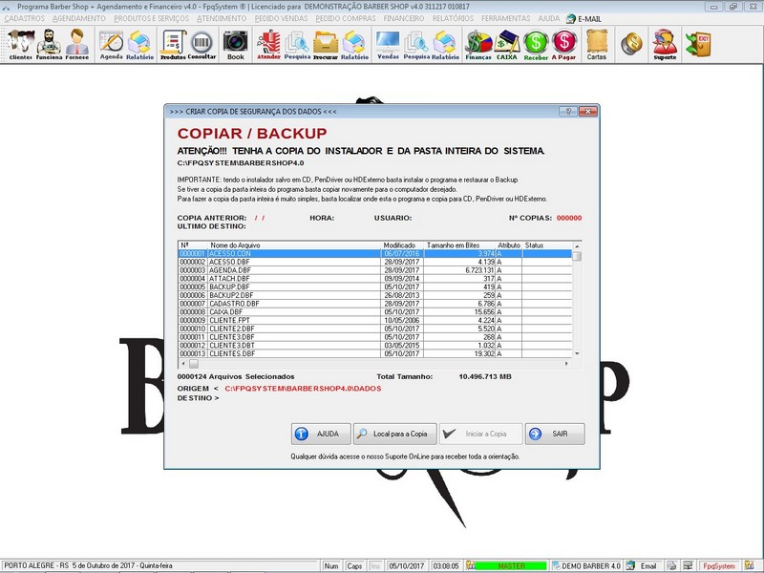Click the printer icon in status bar

[671, 566]
